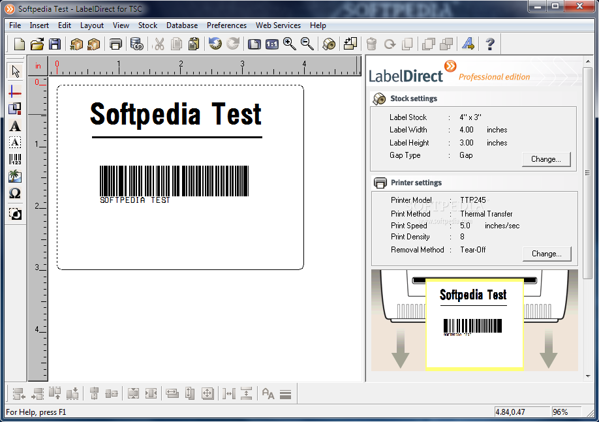Click the New label document icon

[x=19, y=44]
